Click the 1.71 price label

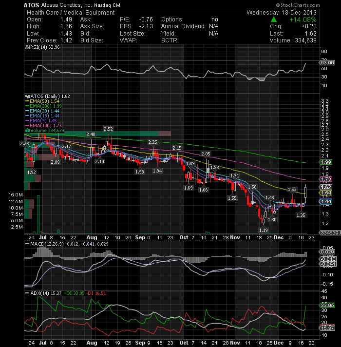235,176
